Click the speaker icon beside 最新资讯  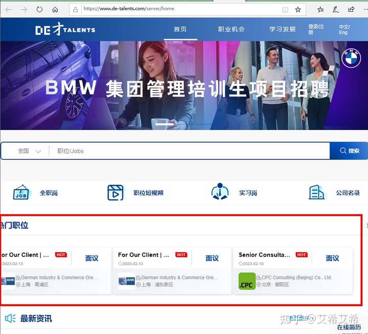click(10, 319)
